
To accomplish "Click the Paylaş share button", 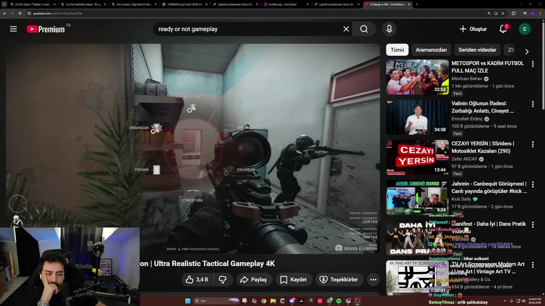I will point(253,280).
